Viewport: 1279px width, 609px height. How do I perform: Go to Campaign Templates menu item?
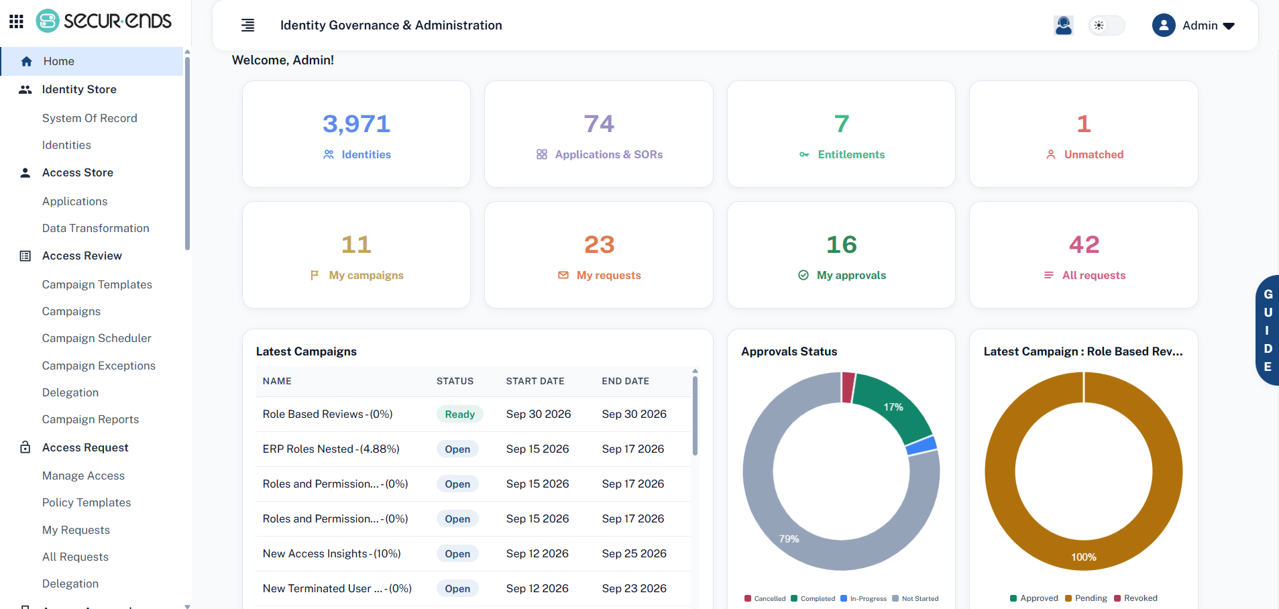tap(97, 284)
